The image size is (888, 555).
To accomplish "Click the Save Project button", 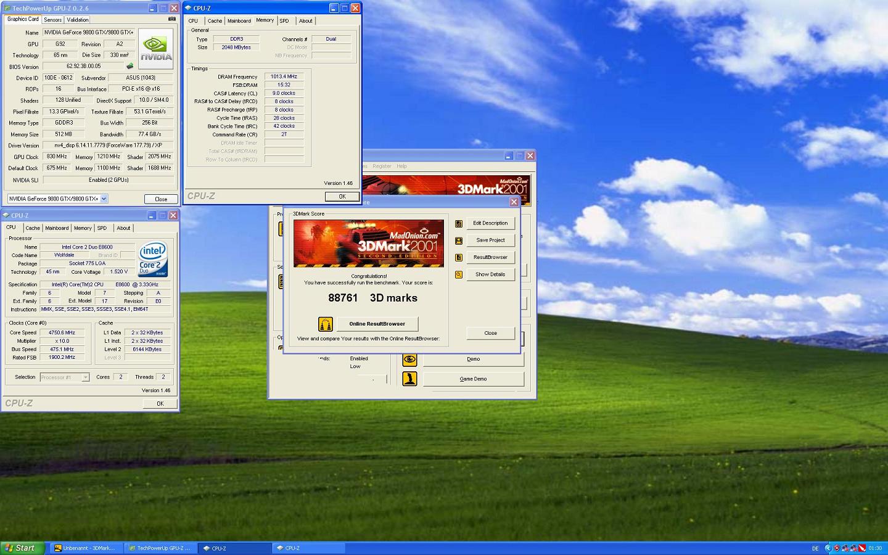I will pos(490,240).
